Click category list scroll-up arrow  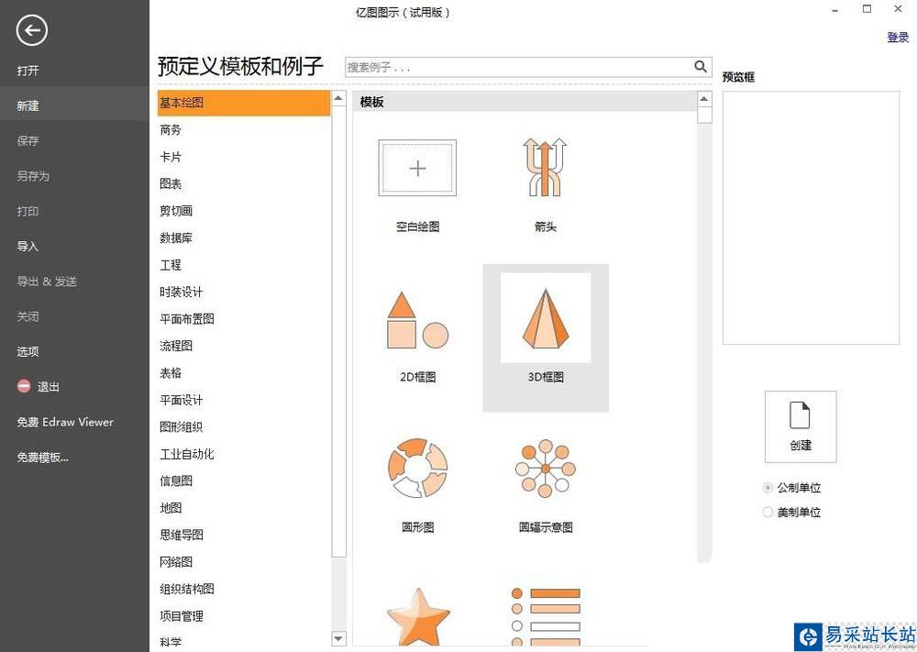pos(338,98)
